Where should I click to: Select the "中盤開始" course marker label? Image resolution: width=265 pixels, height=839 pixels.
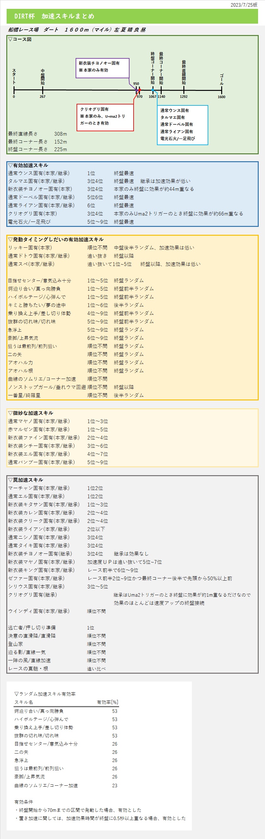tap(43, 77)
